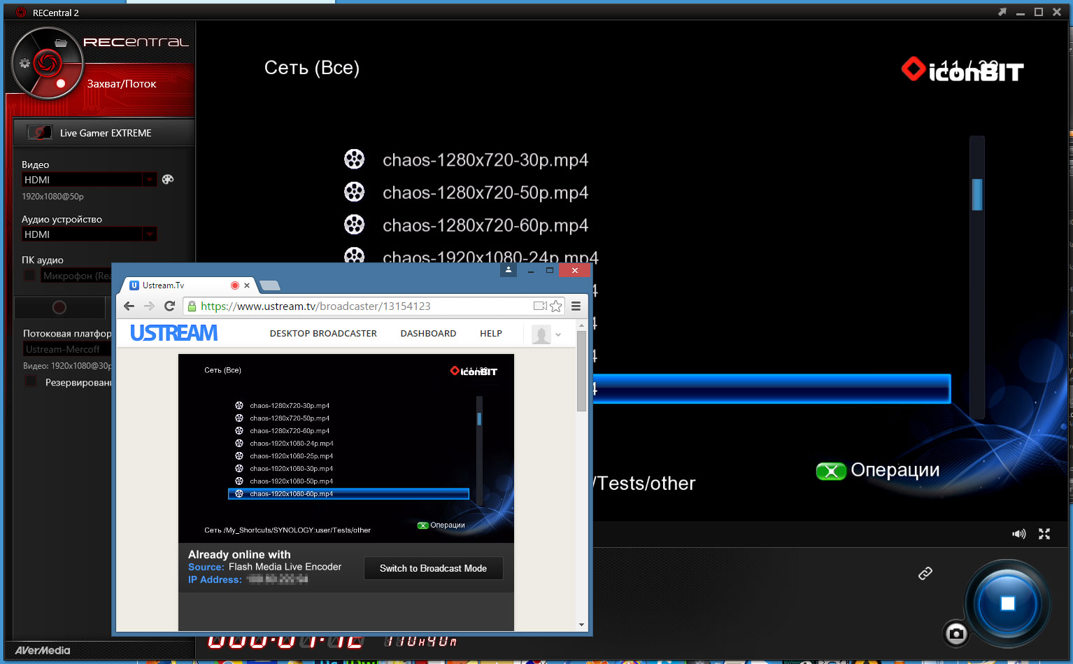
Task: Mute volume with RECentral speaker icon
Action: pos(1019,534)
